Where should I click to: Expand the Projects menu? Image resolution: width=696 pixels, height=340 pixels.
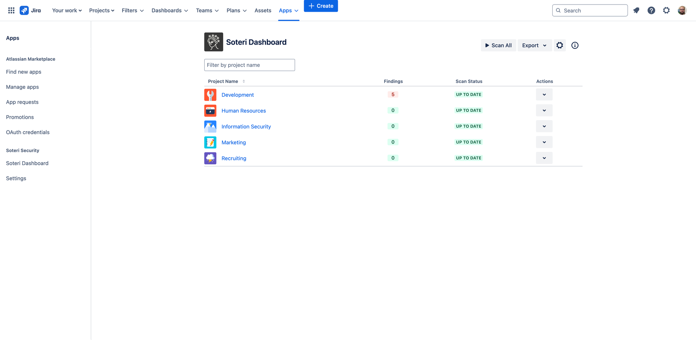[102, 11]
